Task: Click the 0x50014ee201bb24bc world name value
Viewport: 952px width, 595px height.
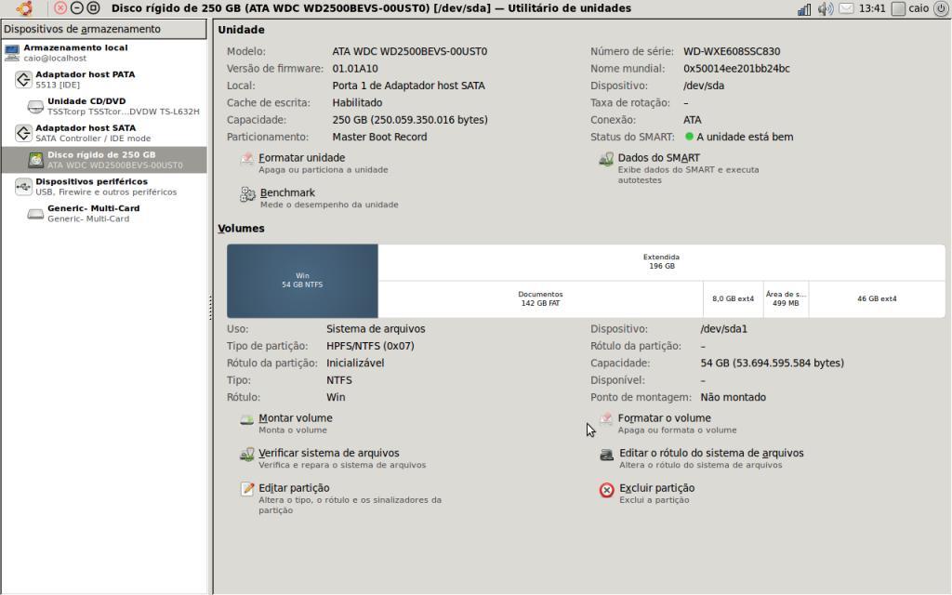Action: pos(736,69)
